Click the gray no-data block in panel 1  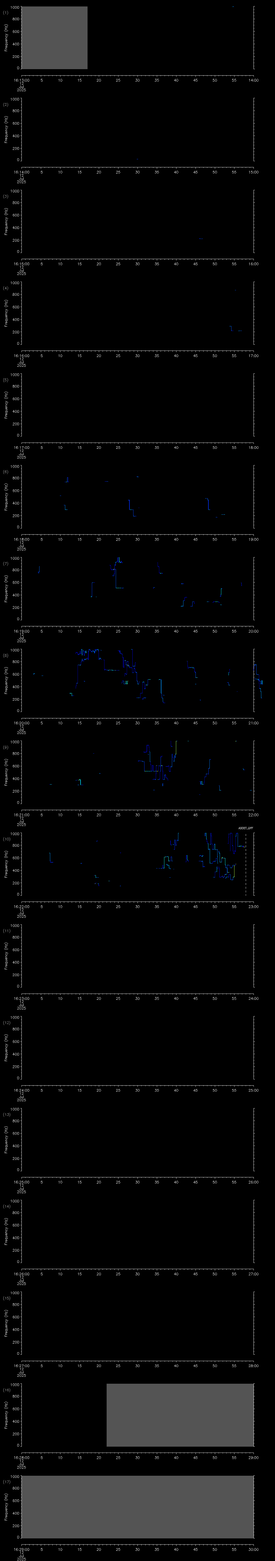pos(55,38)
